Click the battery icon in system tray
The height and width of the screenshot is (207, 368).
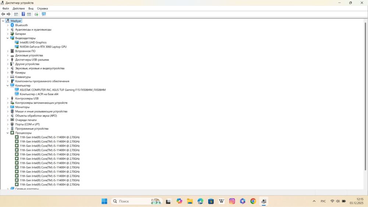click(x=344, y=201)
